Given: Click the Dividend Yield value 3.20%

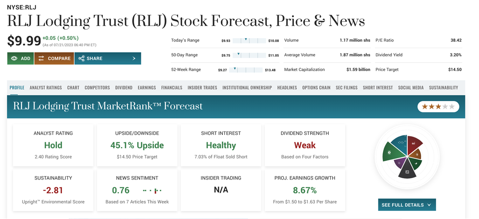Looking at the screenshot, I should [x=455, y=55].
